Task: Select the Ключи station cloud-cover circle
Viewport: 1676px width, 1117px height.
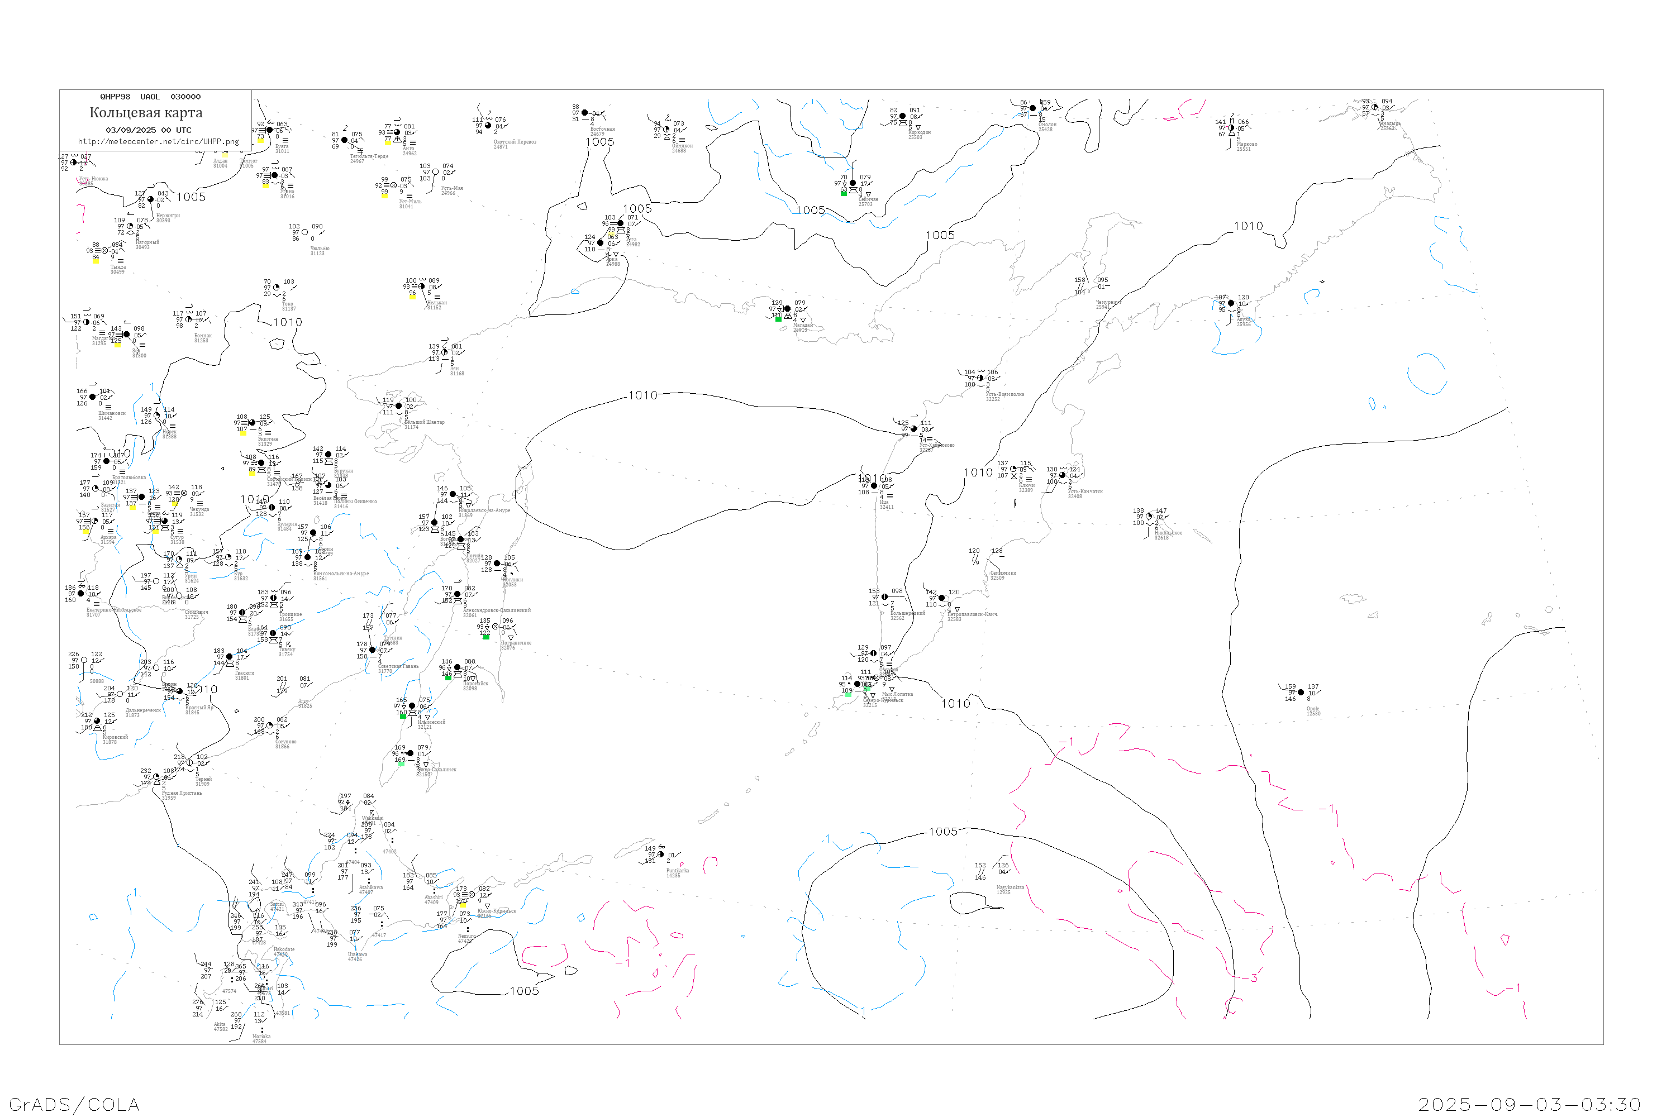Action: coord(1013,469)
